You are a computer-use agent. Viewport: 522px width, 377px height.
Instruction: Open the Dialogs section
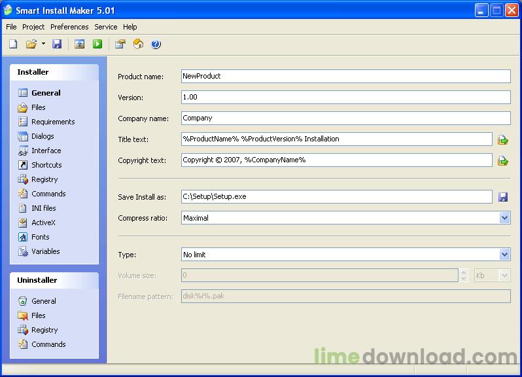tap(36, 136)
